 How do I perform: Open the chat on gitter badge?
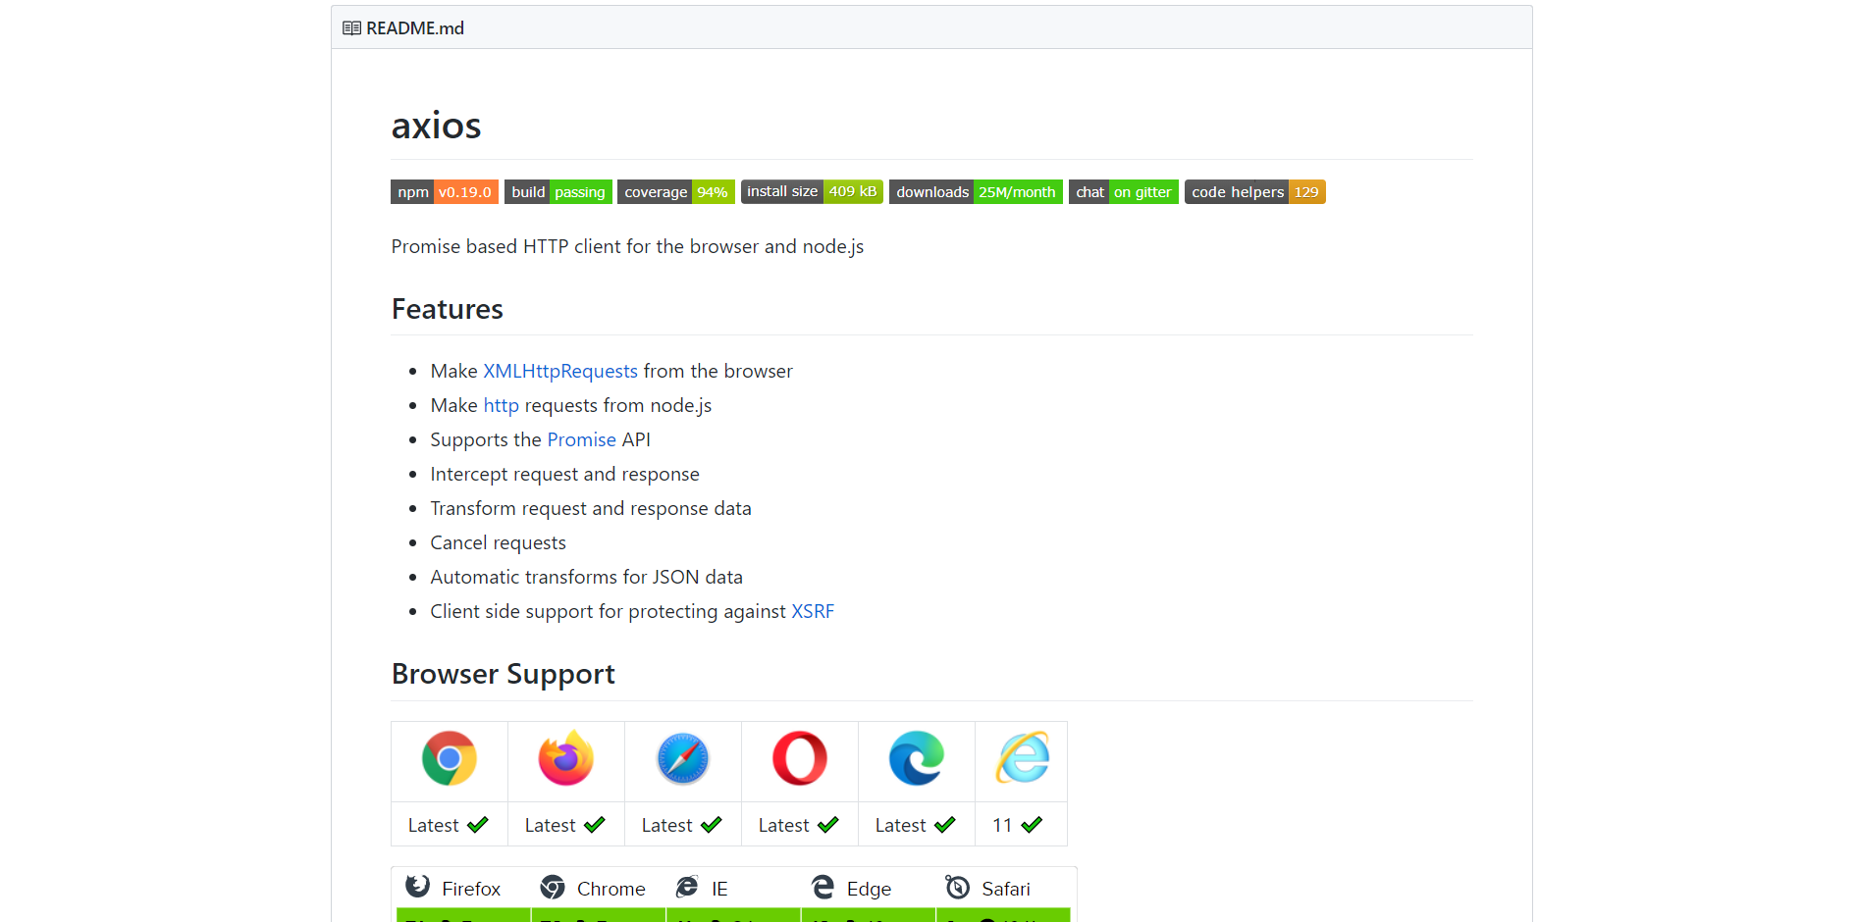[x=1123, y=192]
